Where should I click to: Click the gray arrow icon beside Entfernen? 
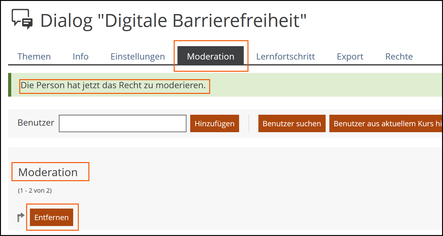pyautogui.click(x=21, y=217)
